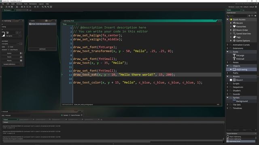Viewport: 259px width, 145px height.
Task: Open Game Options in Quick Access
Action: 243,41
